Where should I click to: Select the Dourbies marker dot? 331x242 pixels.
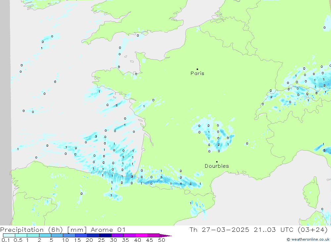[217, 162]
